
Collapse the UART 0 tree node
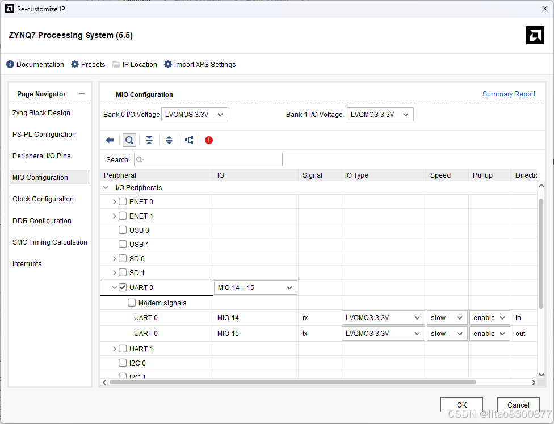coord(115,287)
